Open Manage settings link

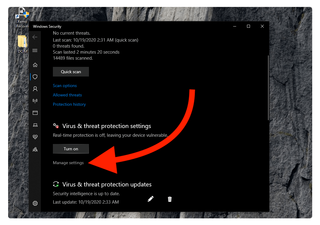pyautogui.click(x=68, y=163)
